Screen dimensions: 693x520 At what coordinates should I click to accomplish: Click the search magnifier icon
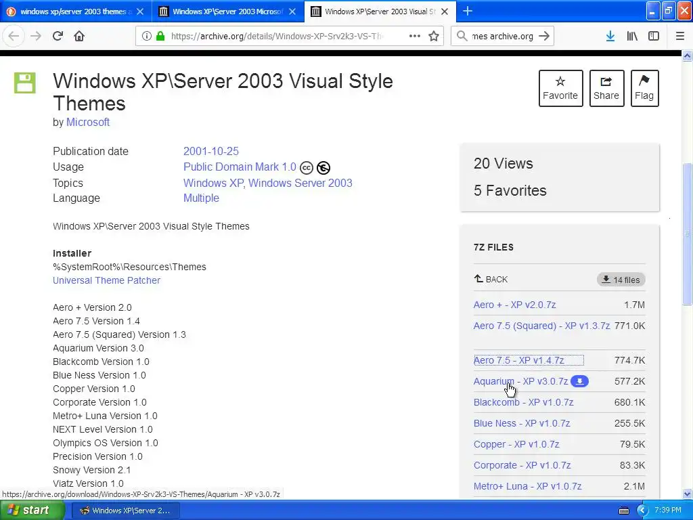462,37
